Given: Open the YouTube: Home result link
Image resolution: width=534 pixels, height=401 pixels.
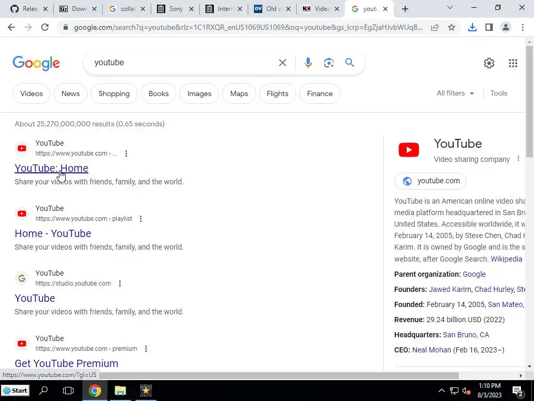Looking at the screenshot, I should pyautogui.click(x=52, y=168).
